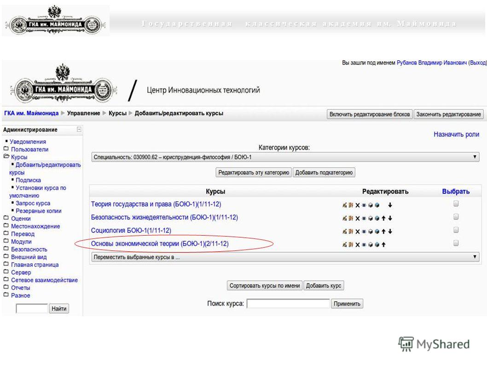Check the box for Теория государства и права

coord(456,203)
